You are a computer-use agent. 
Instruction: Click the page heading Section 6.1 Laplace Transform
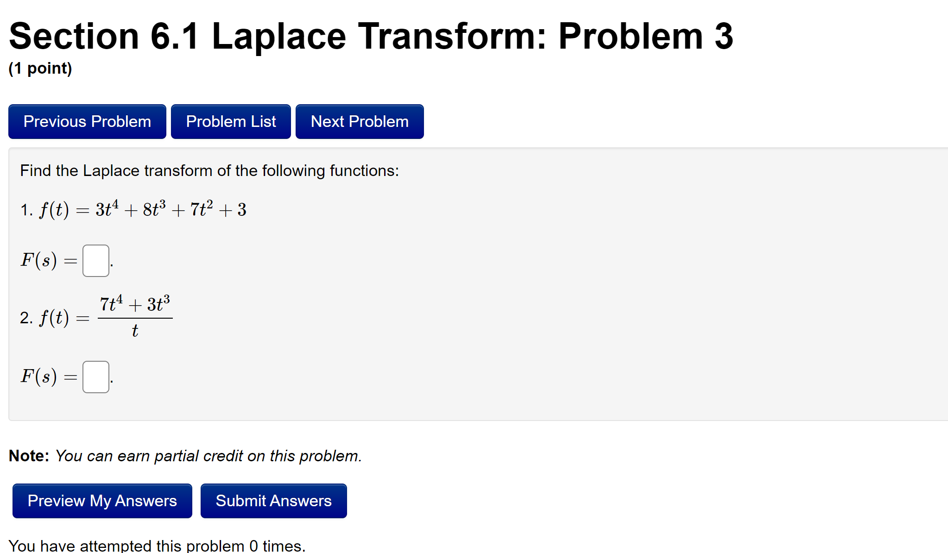point(371,35)
